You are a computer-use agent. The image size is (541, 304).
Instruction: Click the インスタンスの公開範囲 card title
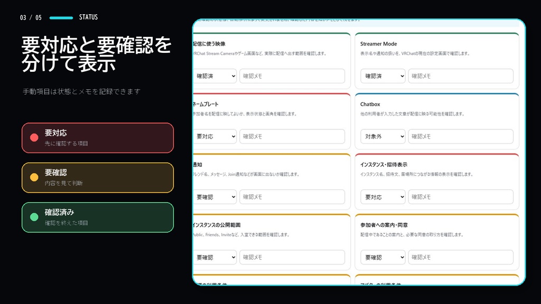[x=217, y=225]
